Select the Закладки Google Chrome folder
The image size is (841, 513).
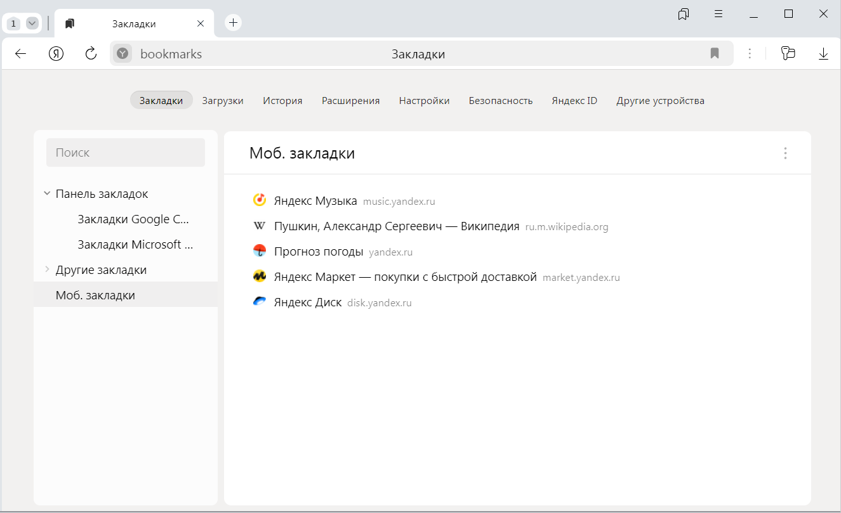[133, 219]
